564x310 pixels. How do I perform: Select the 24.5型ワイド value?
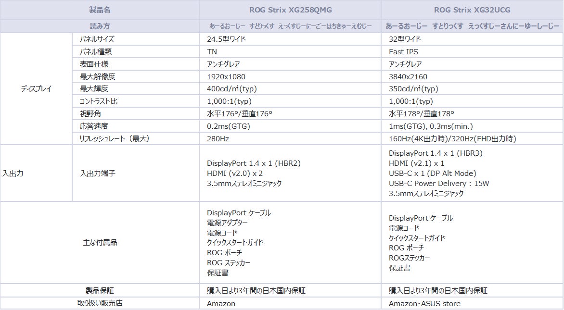pos(226,39)
